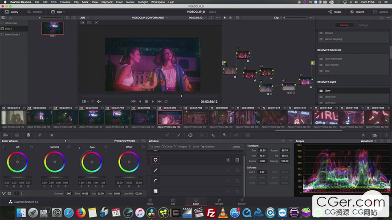The width and height of the screenshot is (392, 220).
Task: Open the Color menu
Action: click(x=119, y=2)
